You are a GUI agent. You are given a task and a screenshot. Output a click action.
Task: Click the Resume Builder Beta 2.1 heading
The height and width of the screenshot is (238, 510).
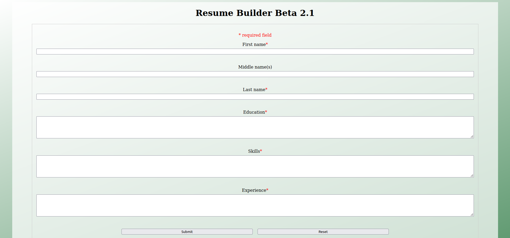(255, 13)
